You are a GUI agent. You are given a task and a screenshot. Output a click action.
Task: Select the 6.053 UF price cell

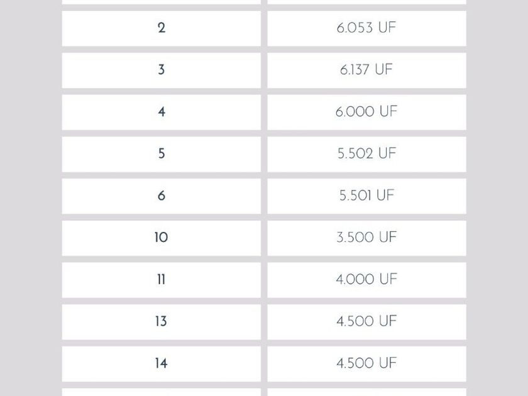pyautogui.click(x=366, y=28)
